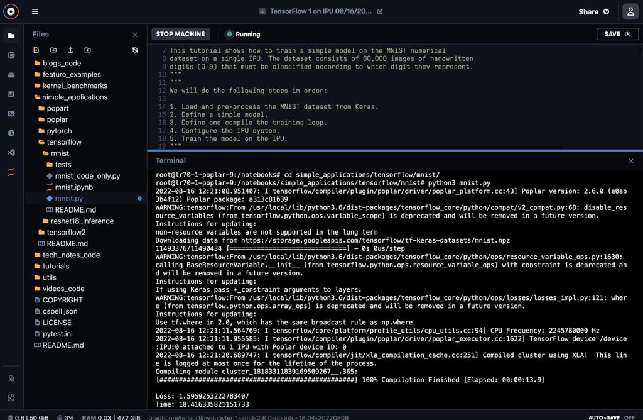Open mnist.ipynb notebook

coord(70,187)
